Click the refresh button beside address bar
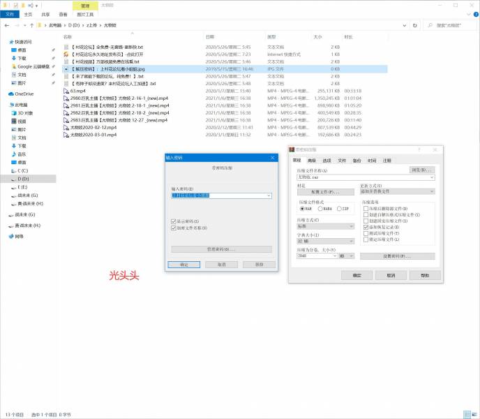This screenshot has height=419, width=480. click(x=421, y=25)
